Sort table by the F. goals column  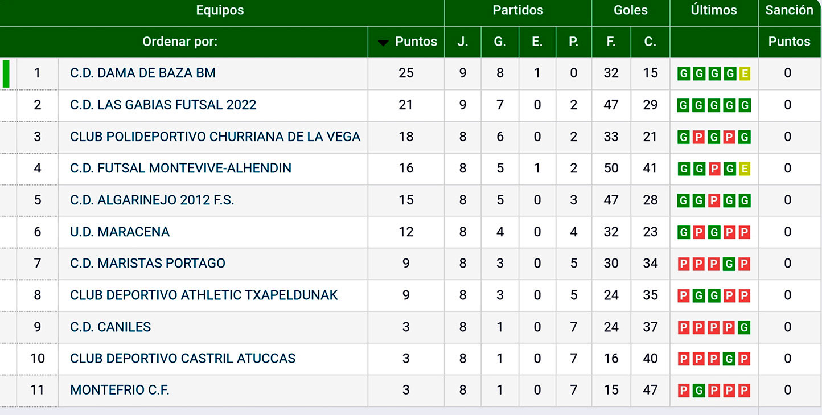tap(611, 42)
